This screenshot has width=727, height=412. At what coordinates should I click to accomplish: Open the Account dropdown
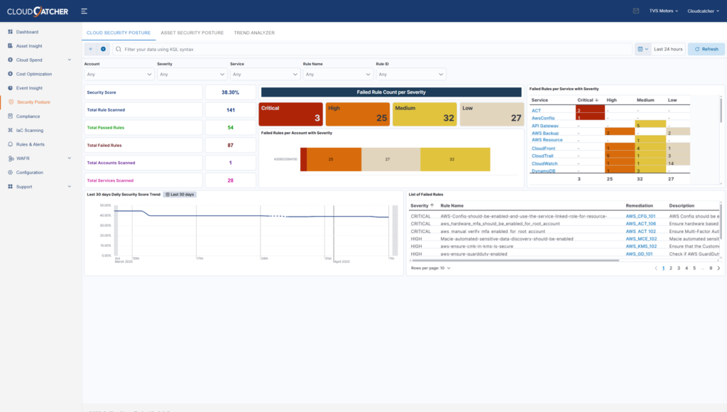click(x=119, y=75)
